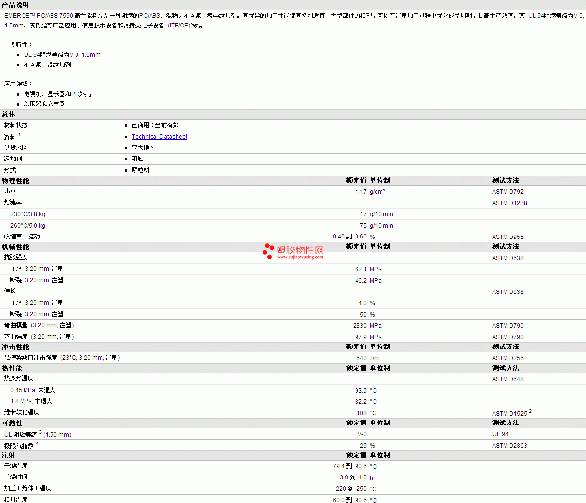Click the UL 阻燃等级 row label
This screenshot has width=586, height=503.
[x=38, y=434]
